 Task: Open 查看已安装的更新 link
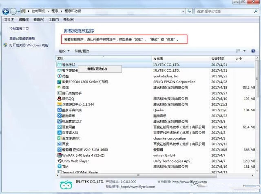(x=22, y=38)
